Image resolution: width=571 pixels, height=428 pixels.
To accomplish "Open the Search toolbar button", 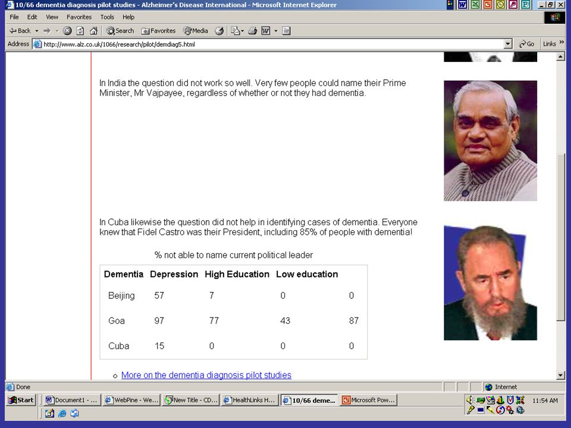I will pos(120,31).
